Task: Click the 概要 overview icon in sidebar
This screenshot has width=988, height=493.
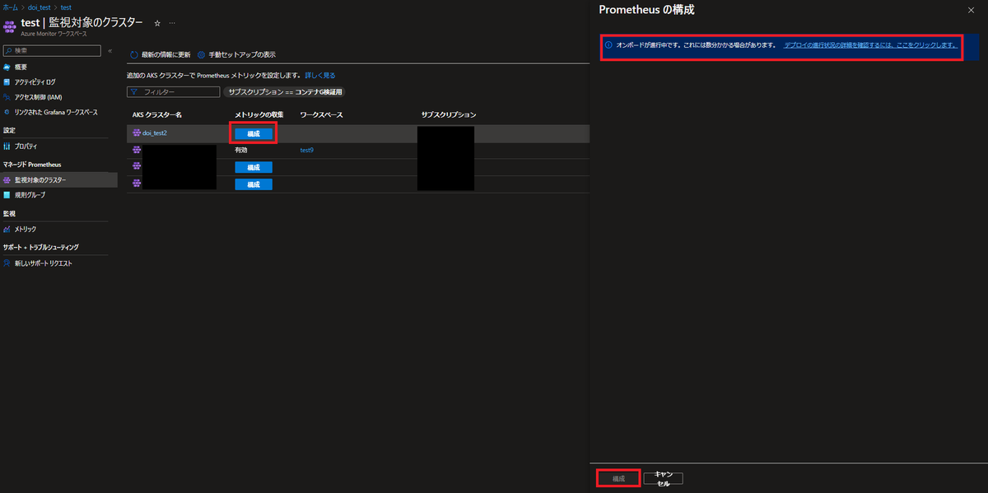Action: coord(7,67)
